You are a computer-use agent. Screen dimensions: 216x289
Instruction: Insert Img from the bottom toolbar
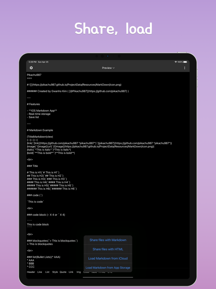[79, 272]
